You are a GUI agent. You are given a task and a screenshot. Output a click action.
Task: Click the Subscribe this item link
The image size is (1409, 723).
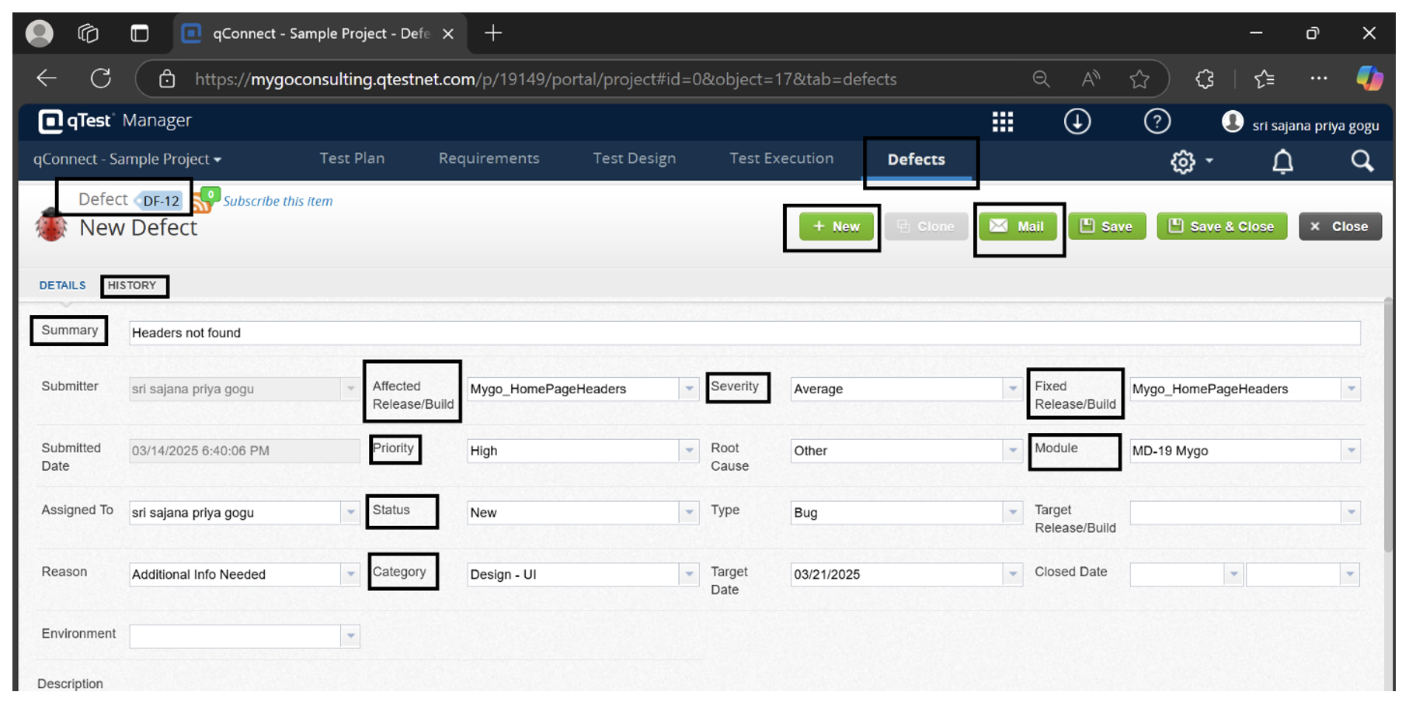[277, 201]
